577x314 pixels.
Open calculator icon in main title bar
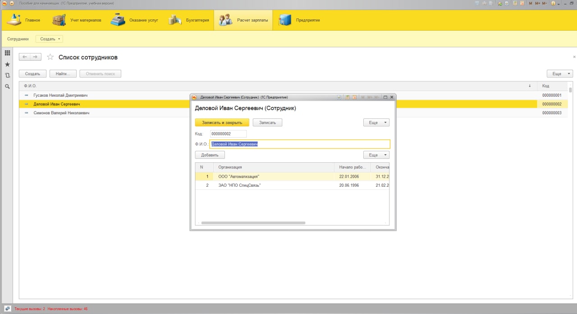tap(514, 3)
